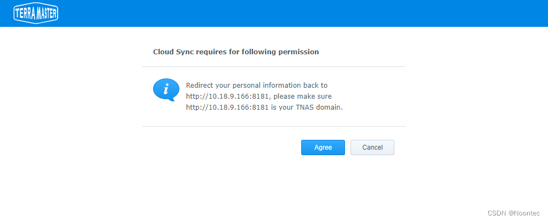This screenshot has height=221, width=548.
Task: Click the blue info speech-bubble icon
Action: point(166,89)
